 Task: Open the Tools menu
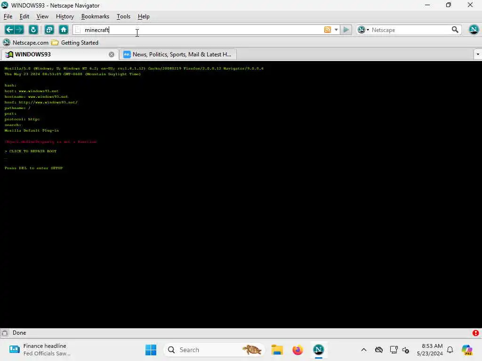[123, 16]
